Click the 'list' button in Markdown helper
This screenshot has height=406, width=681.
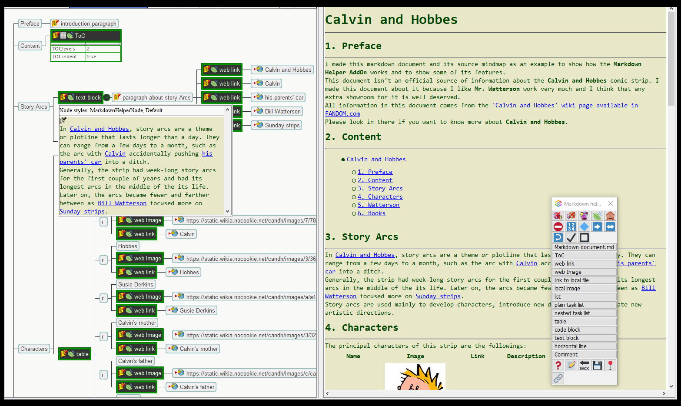pyautogui.click(x=584, y=297)
